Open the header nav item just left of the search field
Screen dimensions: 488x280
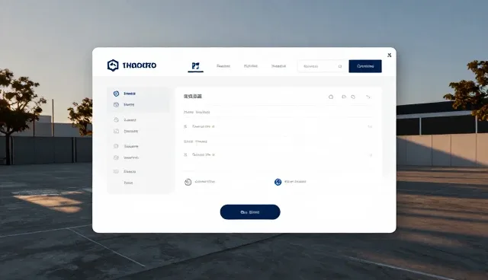click(x=278, y=66)
